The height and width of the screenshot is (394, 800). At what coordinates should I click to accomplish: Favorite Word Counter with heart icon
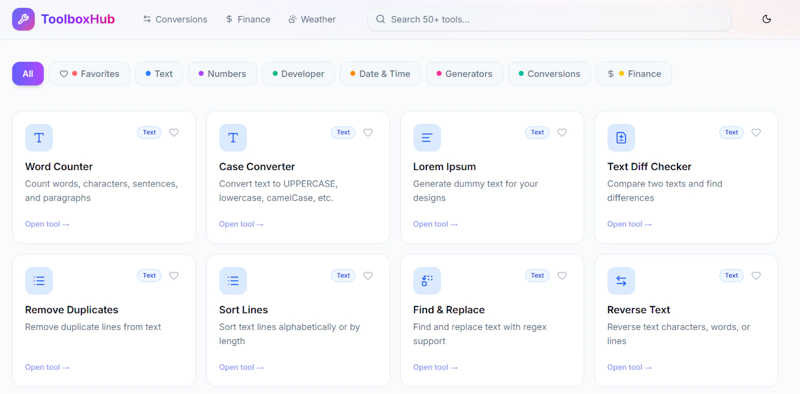pos(174,132)
